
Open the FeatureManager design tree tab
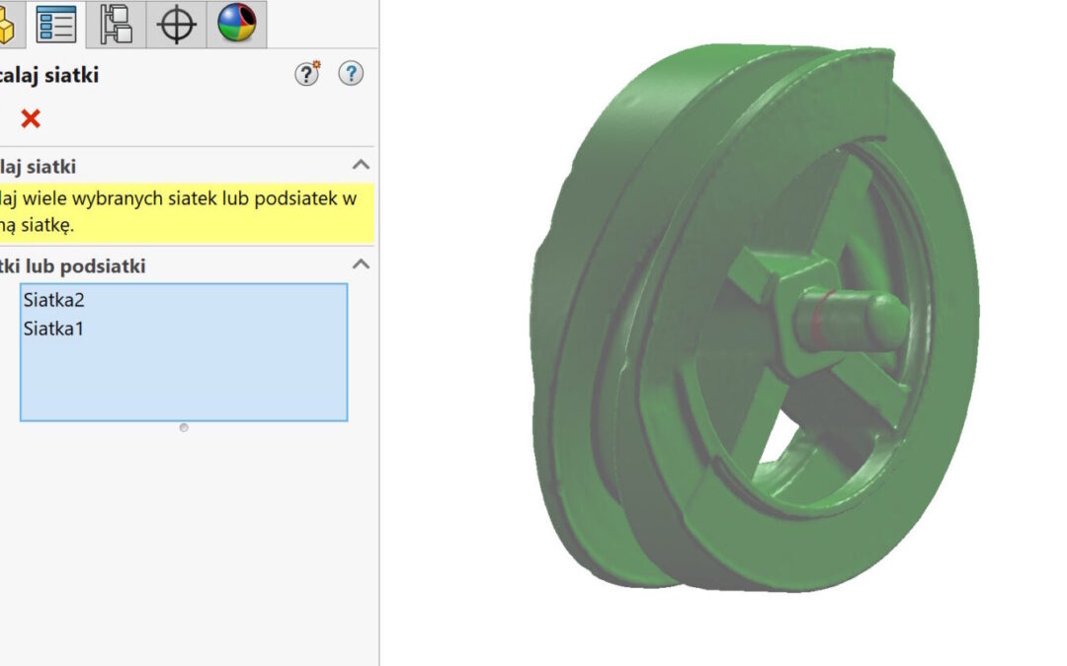pos(8,25)
